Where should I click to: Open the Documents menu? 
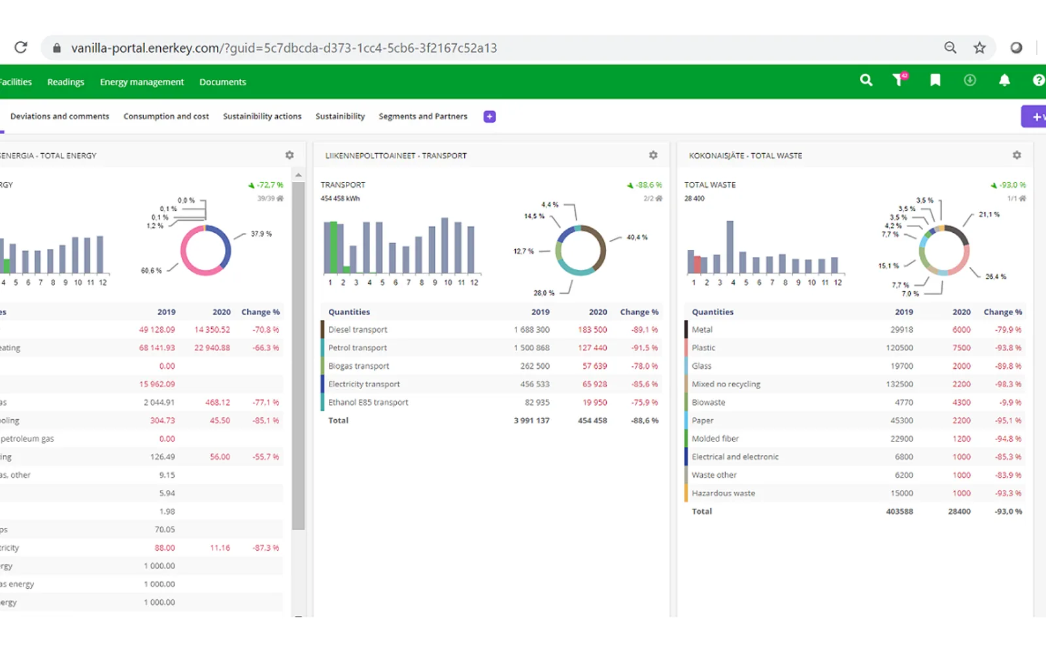223,82
